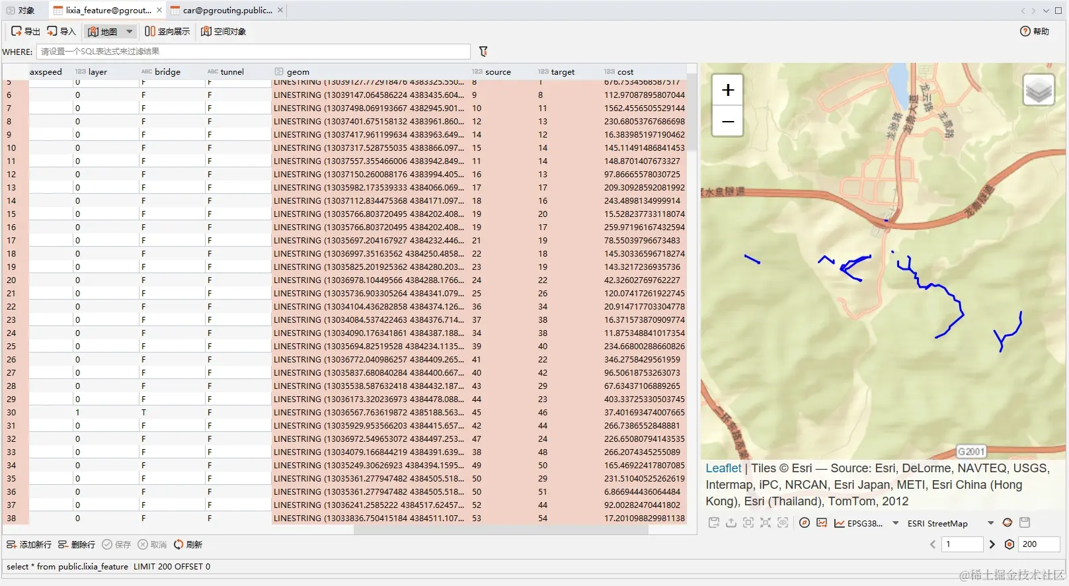
Task: Zoom in on the map
Action: pos(727,90)
